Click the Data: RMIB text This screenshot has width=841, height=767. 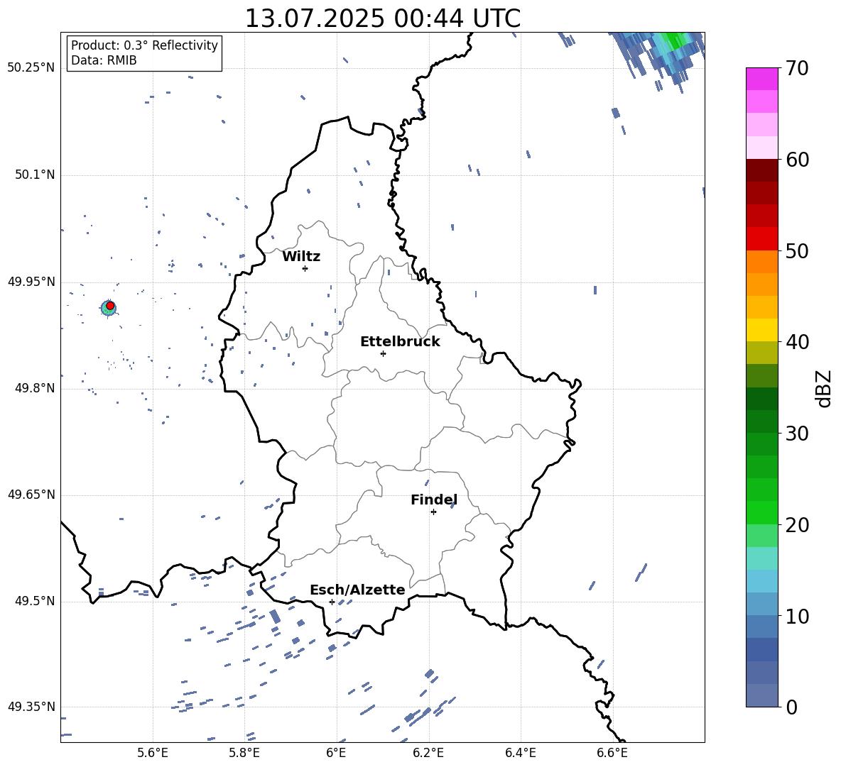coord(104,60)
